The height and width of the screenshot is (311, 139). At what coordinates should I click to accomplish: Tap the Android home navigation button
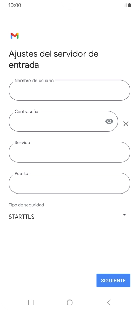click(70, 303)
